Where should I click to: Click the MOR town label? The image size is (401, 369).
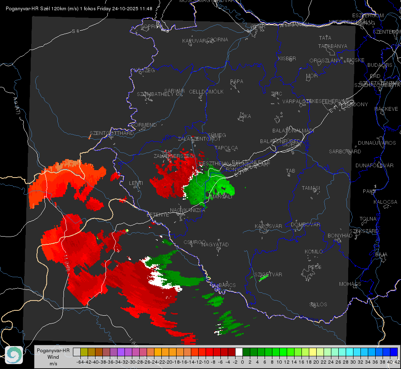pos(312,76)
